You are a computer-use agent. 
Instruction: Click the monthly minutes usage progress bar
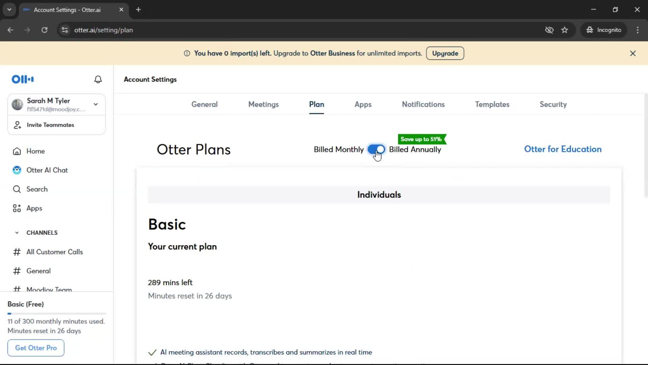[57, 314]
